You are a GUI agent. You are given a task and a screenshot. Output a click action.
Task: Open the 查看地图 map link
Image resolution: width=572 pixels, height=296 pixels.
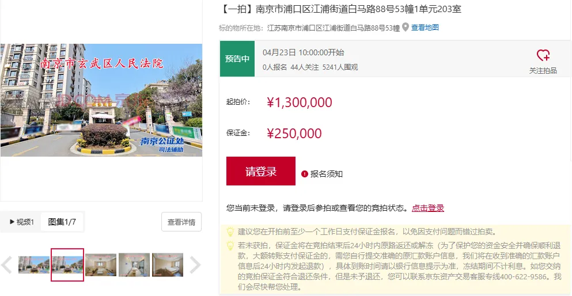coord(425,27)
